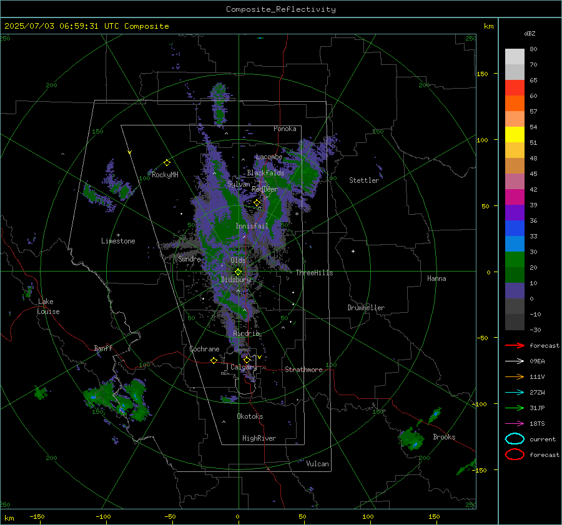Click the km label at top right

click(488, 26)
